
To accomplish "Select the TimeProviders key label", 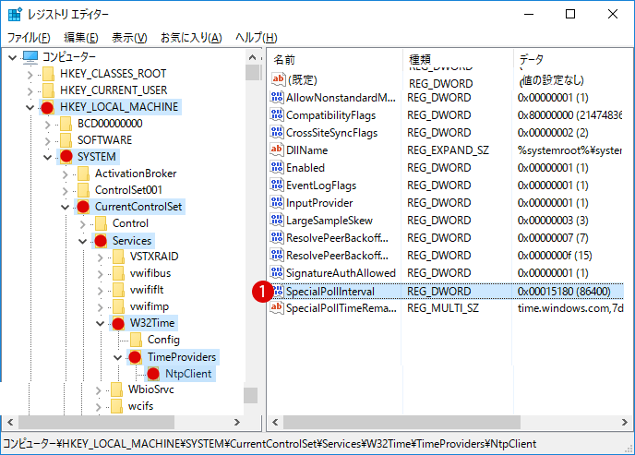I will click(x=182, y=357).
